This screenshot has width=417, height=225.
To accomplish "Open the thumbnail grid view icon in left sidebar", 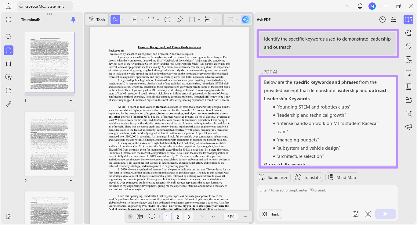I will point(9,20).
